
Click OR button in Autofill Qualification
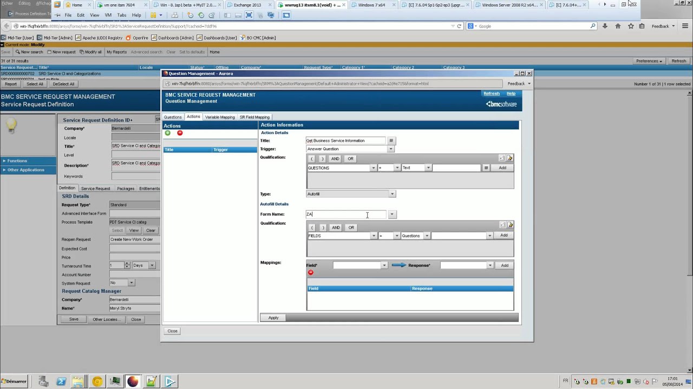pos(351,227)
